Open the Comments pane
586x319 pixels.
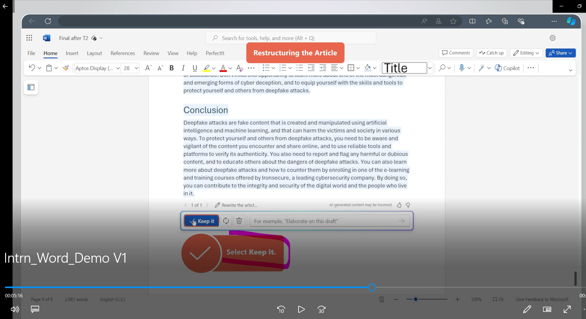point(456,53)
